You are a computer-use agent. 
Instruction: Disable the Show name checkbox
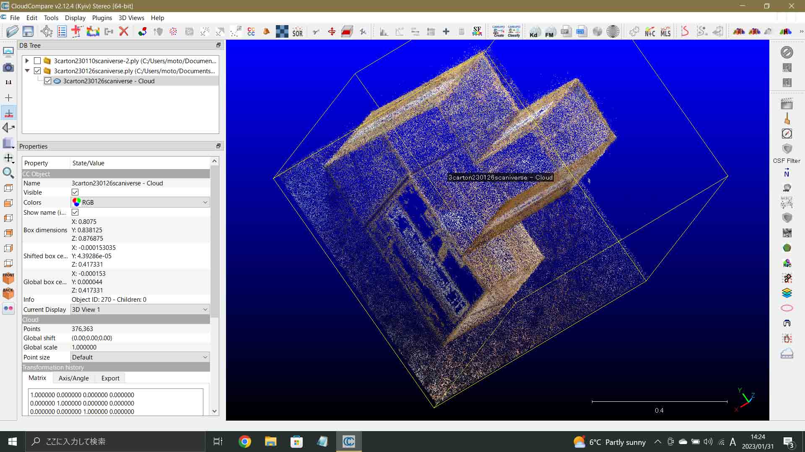75,212
